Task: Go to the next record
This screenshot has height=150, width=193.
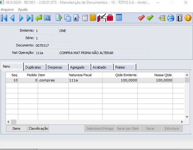Action: click(x=21, y=18)
